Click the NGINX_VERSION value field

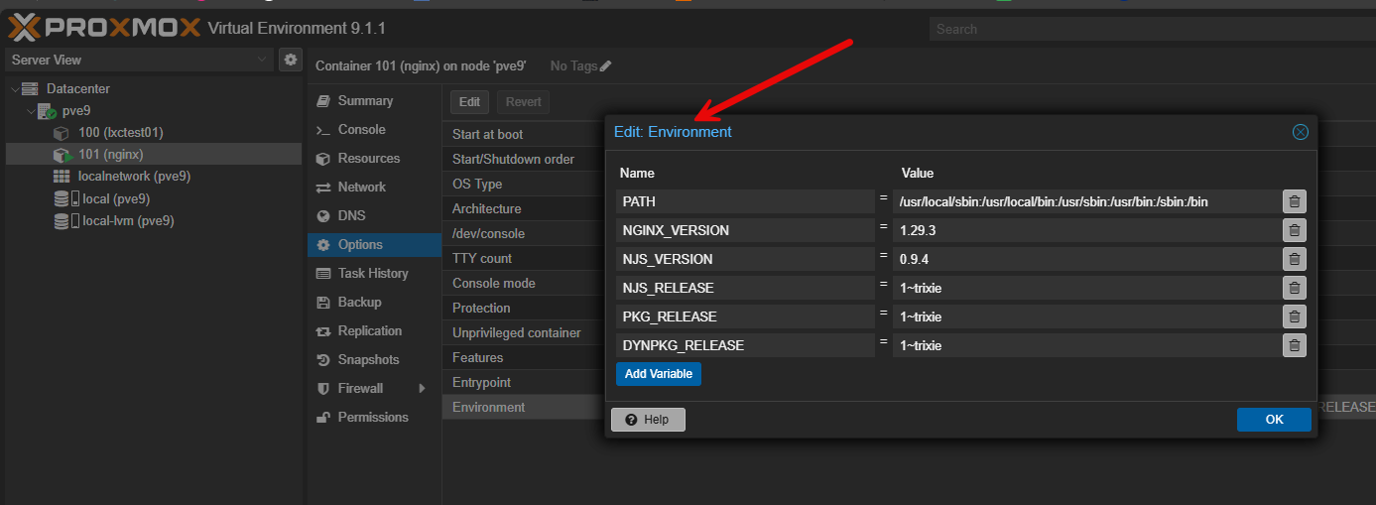pyautogui.click(x=1084, y=230)
